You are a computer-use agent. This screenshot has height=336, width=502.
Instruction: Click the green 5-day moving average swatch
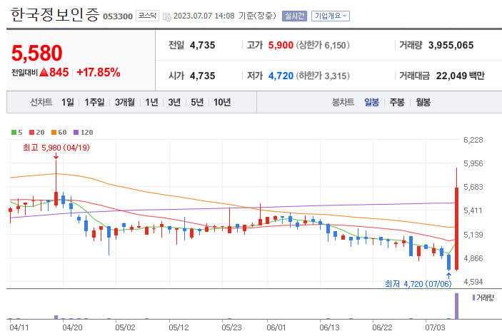(14, 133)
